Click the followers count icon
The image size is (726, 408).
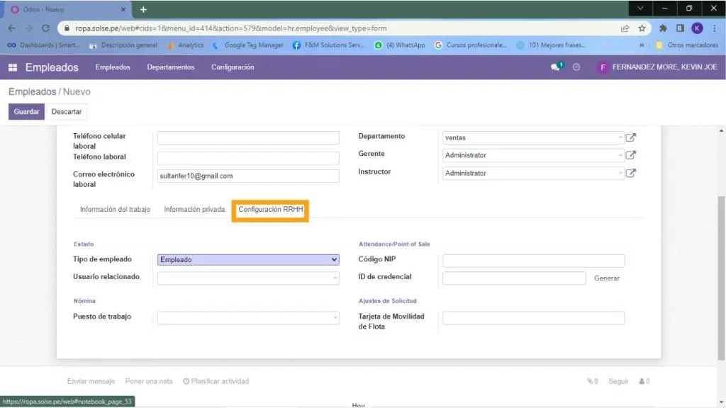tap(644, 381)
